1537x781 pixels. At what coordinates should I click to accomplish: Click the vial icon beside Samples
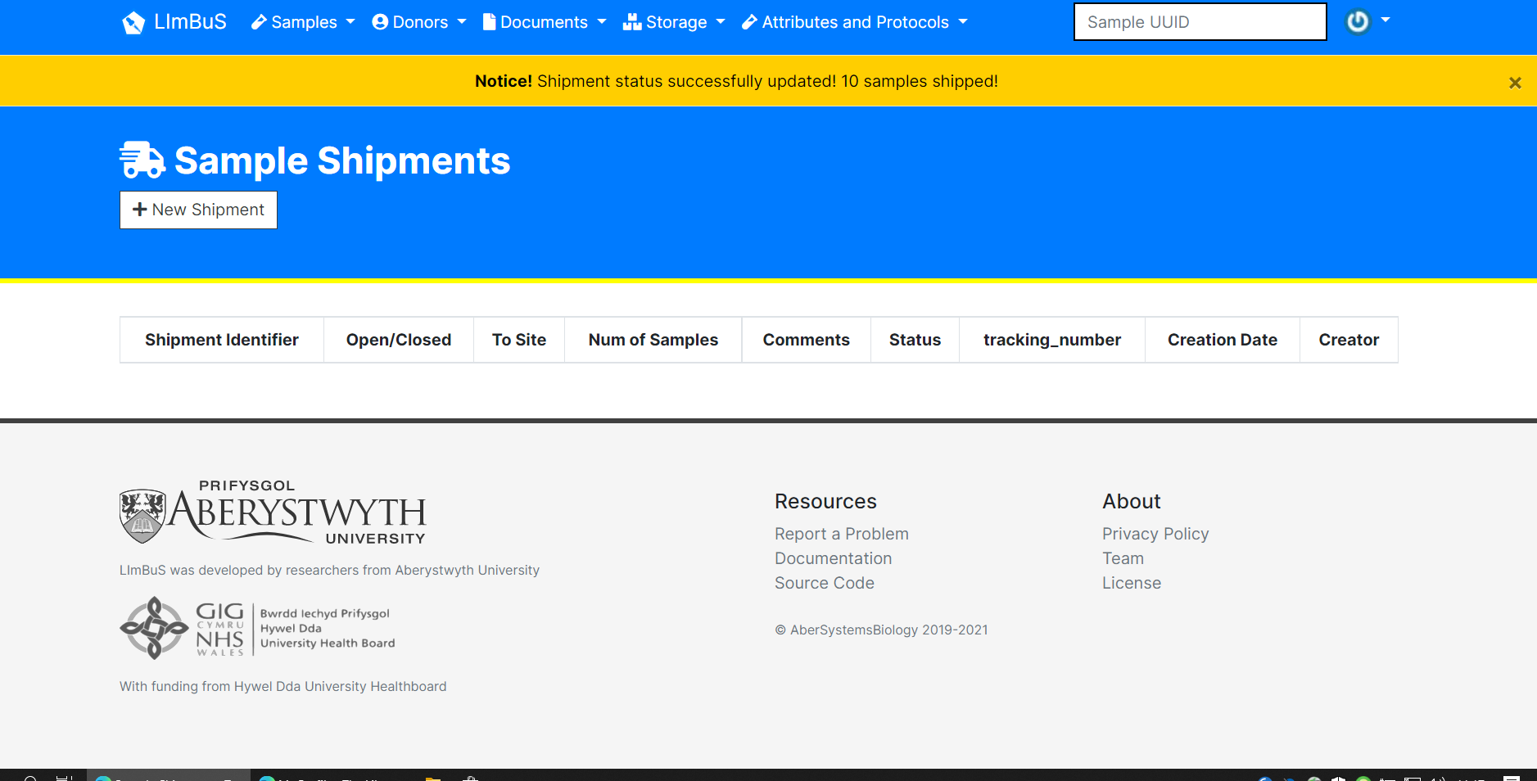pos(259,22)
